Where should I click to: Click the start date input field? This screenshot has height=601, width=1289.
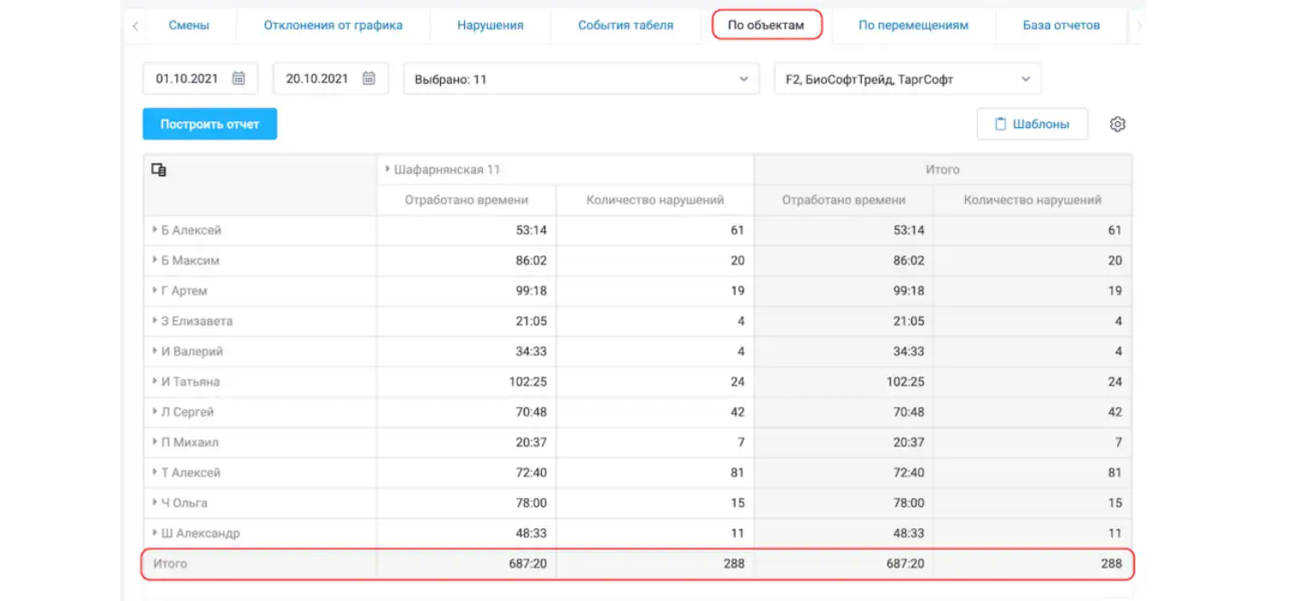click(x=193, y=78)
